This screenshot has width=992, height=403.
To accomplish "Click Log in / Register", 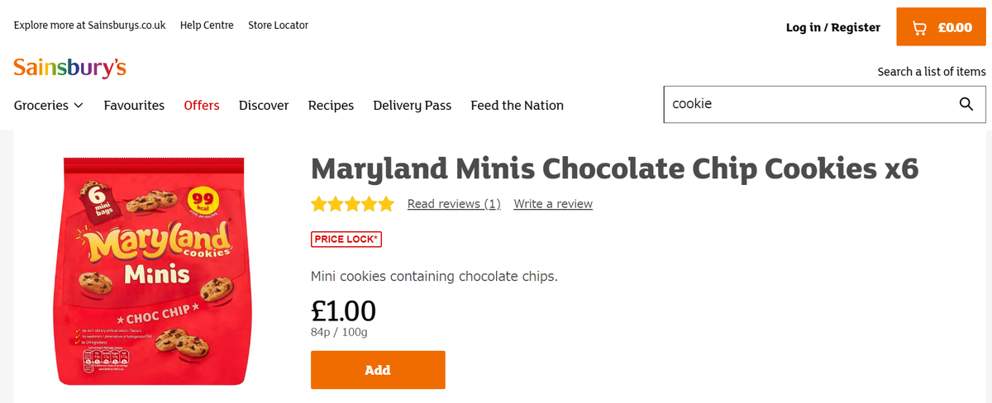I will 832,27.
